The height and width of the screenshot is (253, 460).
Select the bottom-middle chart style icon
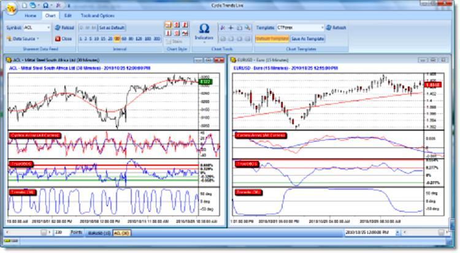177,33
